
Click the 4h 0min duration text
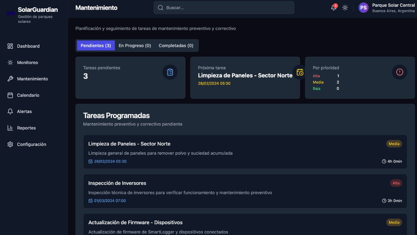(x=395, y=161)
